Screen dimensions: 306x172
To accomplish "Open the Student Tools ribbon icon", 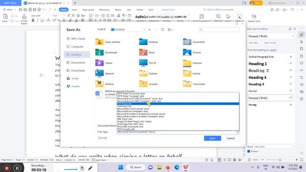I will point(254,18).
